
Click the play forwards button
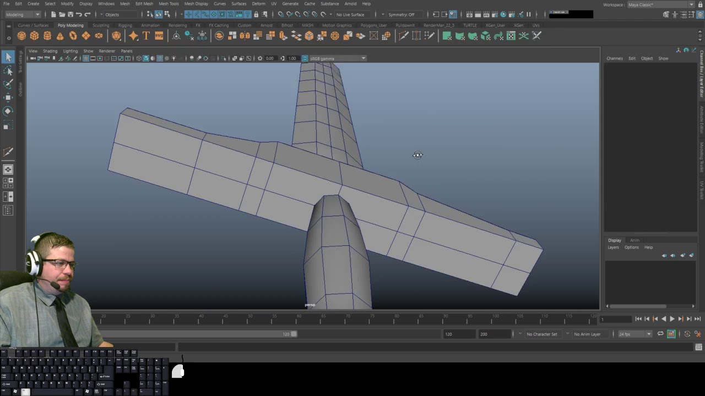coord(672,319)
